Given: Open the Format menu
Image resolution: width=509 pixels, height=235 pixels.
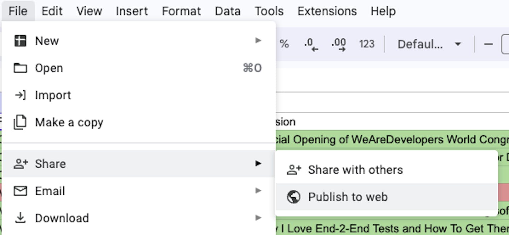Looking at the screenshot, I should pyautogui.click(x=181, y=11).
